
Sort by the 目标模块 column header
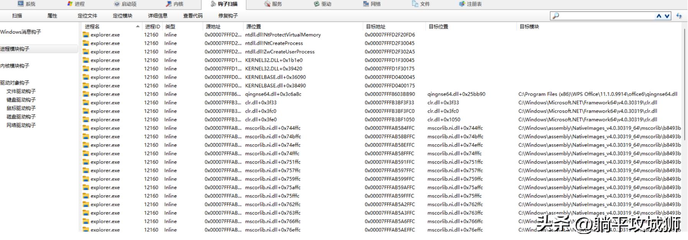[x=600, y=26]
